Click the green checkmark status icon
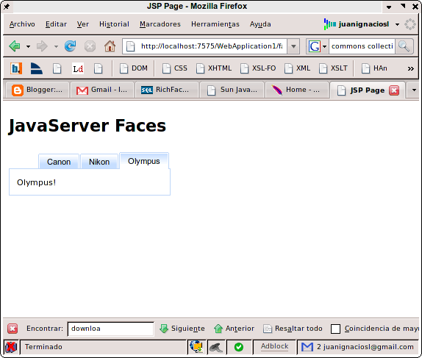 point(239,347)
